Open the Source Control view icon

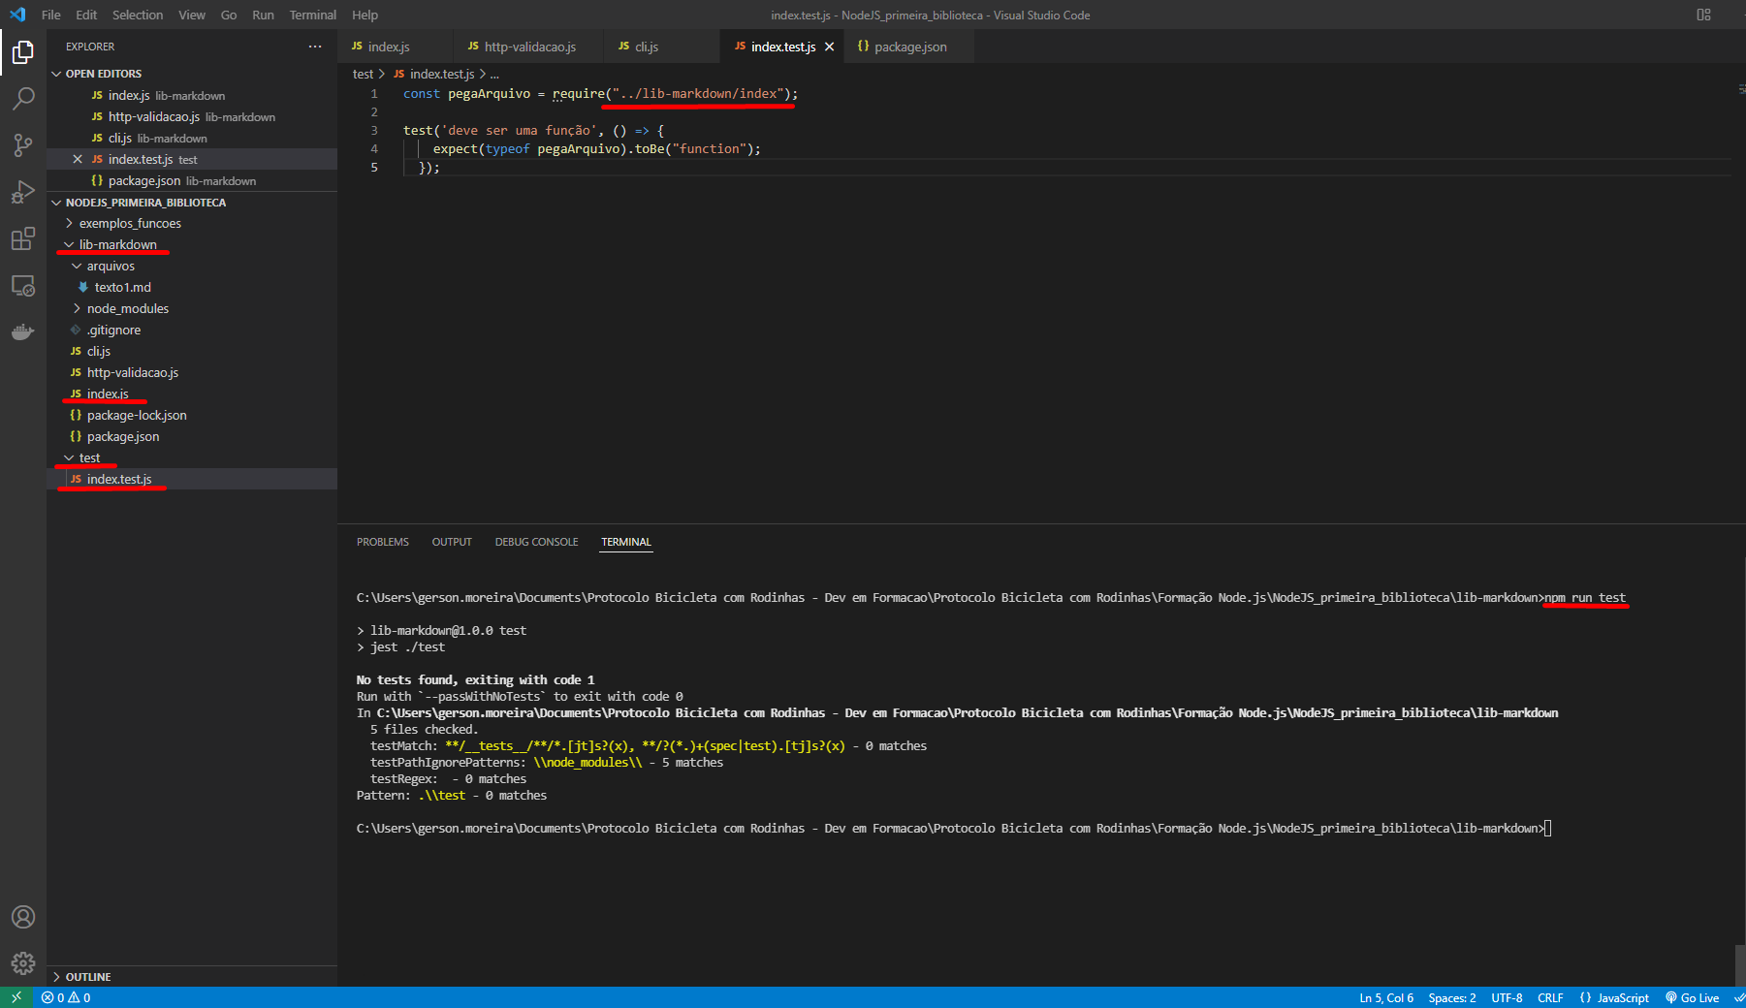(x=23, y=145)
